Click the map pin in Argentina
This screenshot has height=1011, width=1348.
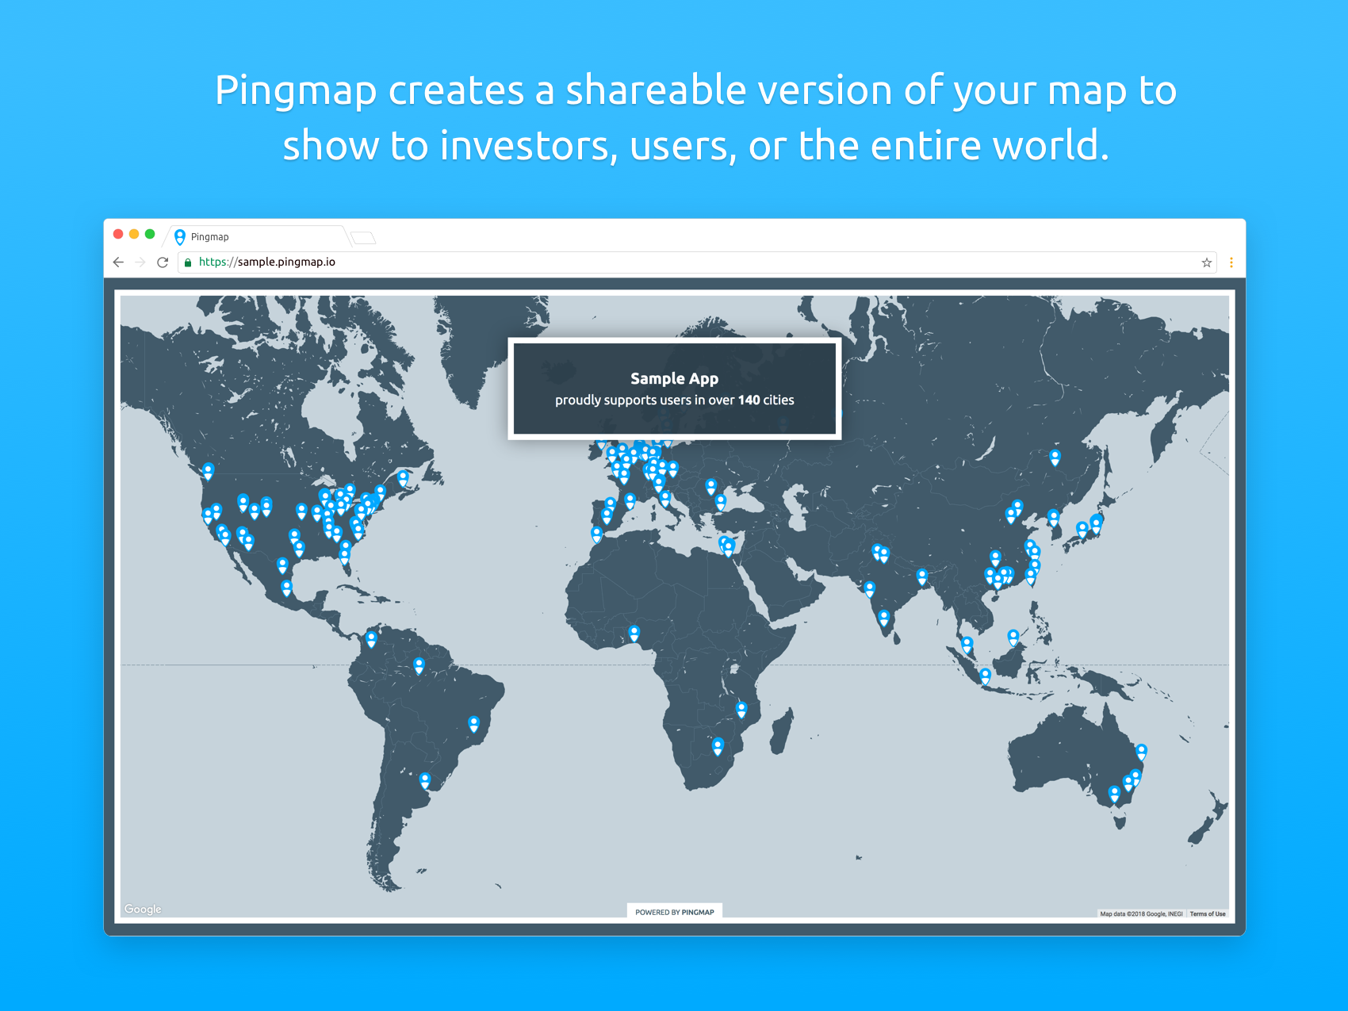coord(425,780)
